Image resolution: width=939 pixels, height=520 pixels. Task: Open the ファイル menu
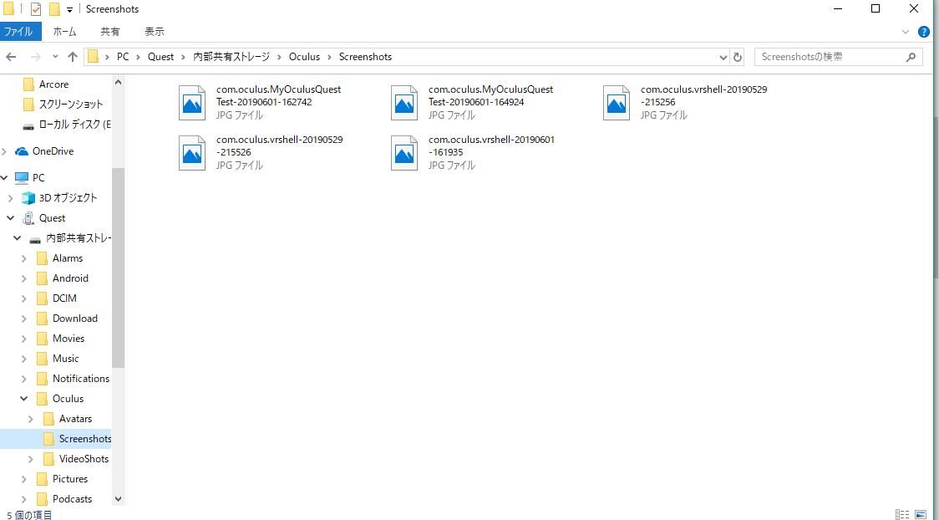[x=19, y=31]
